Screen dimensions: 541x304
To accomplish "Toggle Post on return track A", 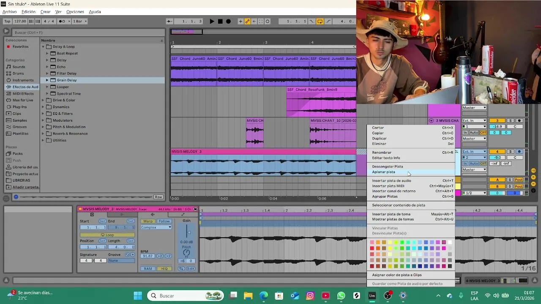I will [x=519, y=180].
